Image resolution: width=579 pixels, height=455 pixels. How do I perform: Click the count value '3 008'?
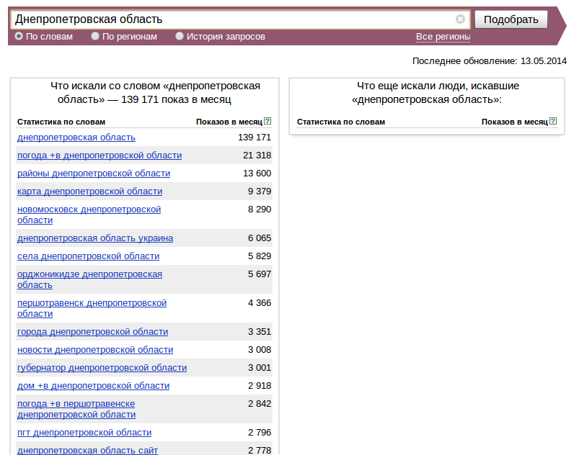pos(260,350)
